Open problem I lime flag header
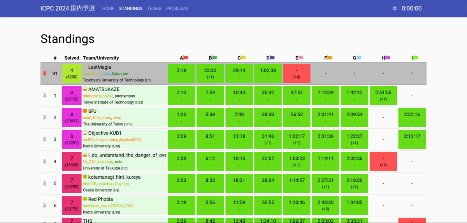The width and height of the screenshot is (467, 223). pos(414,58)
